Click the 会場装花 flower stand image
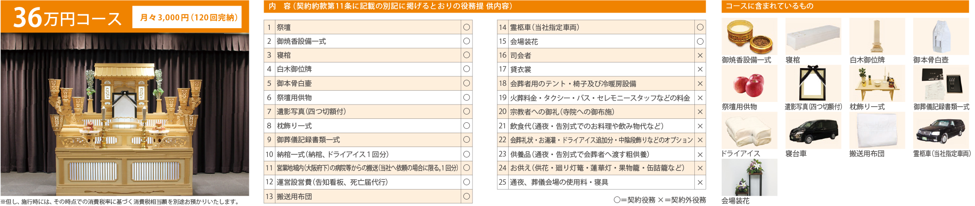The width and height of the screenshot is (975, 206). click(x=749, y=177)
